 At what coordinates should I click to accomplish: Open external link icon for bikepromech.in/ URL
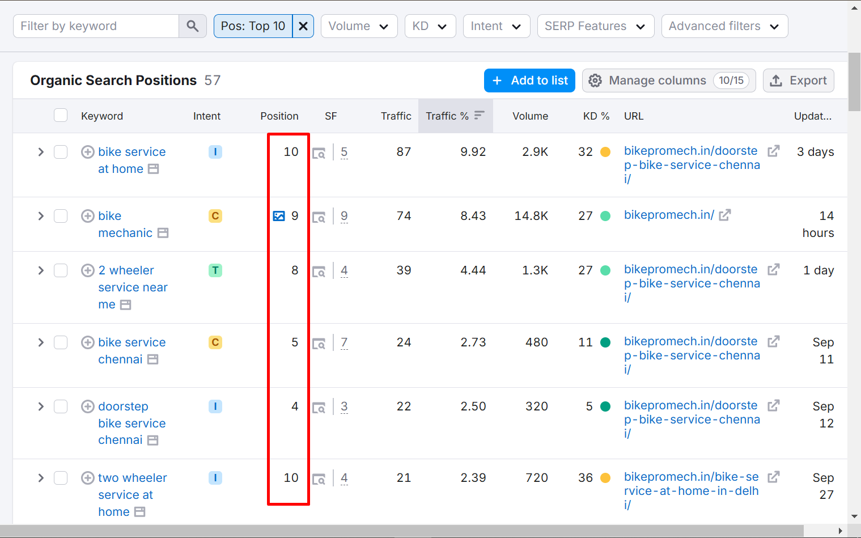725,215
